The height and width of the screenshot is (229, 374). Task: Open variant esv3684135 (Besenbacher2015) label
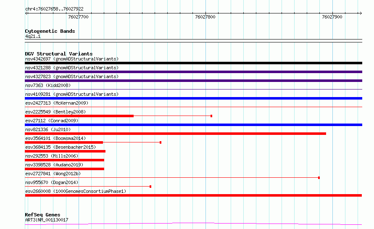[x=61, y=147]
